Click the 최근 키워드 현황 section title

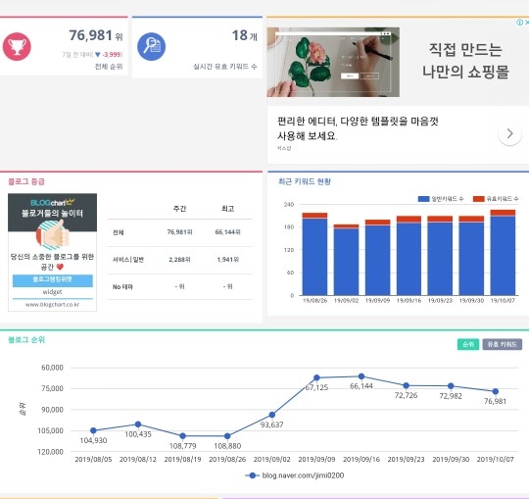305,181
